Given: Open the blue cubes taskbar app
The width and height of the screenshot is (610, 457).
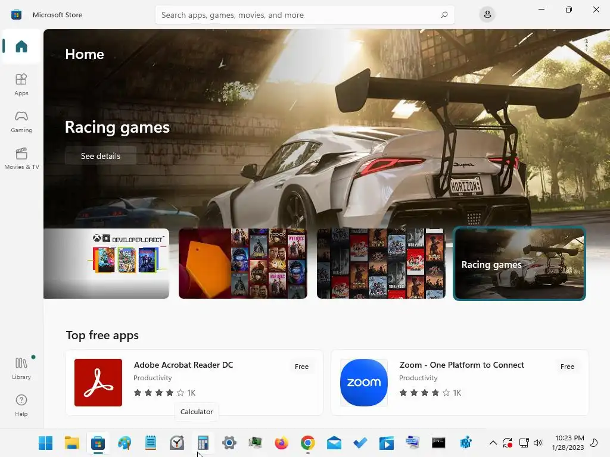Looking at the screenshot, I should pos(465,443).
